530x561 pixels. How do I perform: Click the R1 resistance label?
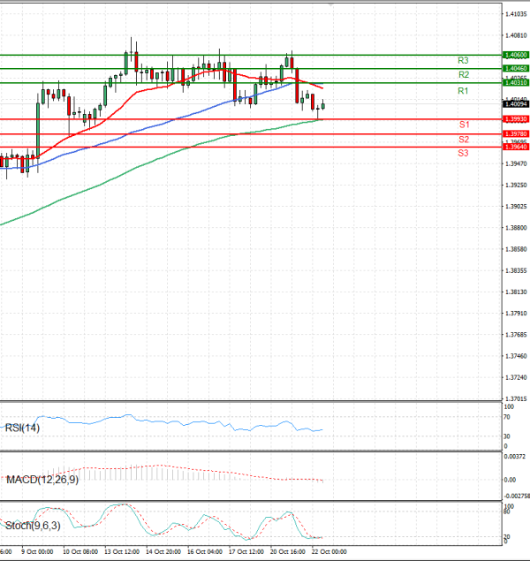click(x=463, y=91)
